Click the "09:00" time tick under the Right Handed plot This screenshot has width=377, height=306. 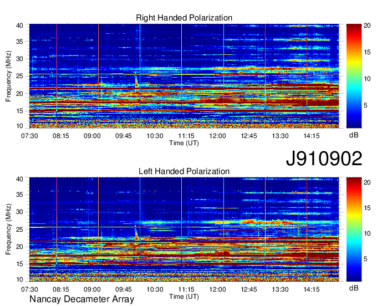coord(92,136)
